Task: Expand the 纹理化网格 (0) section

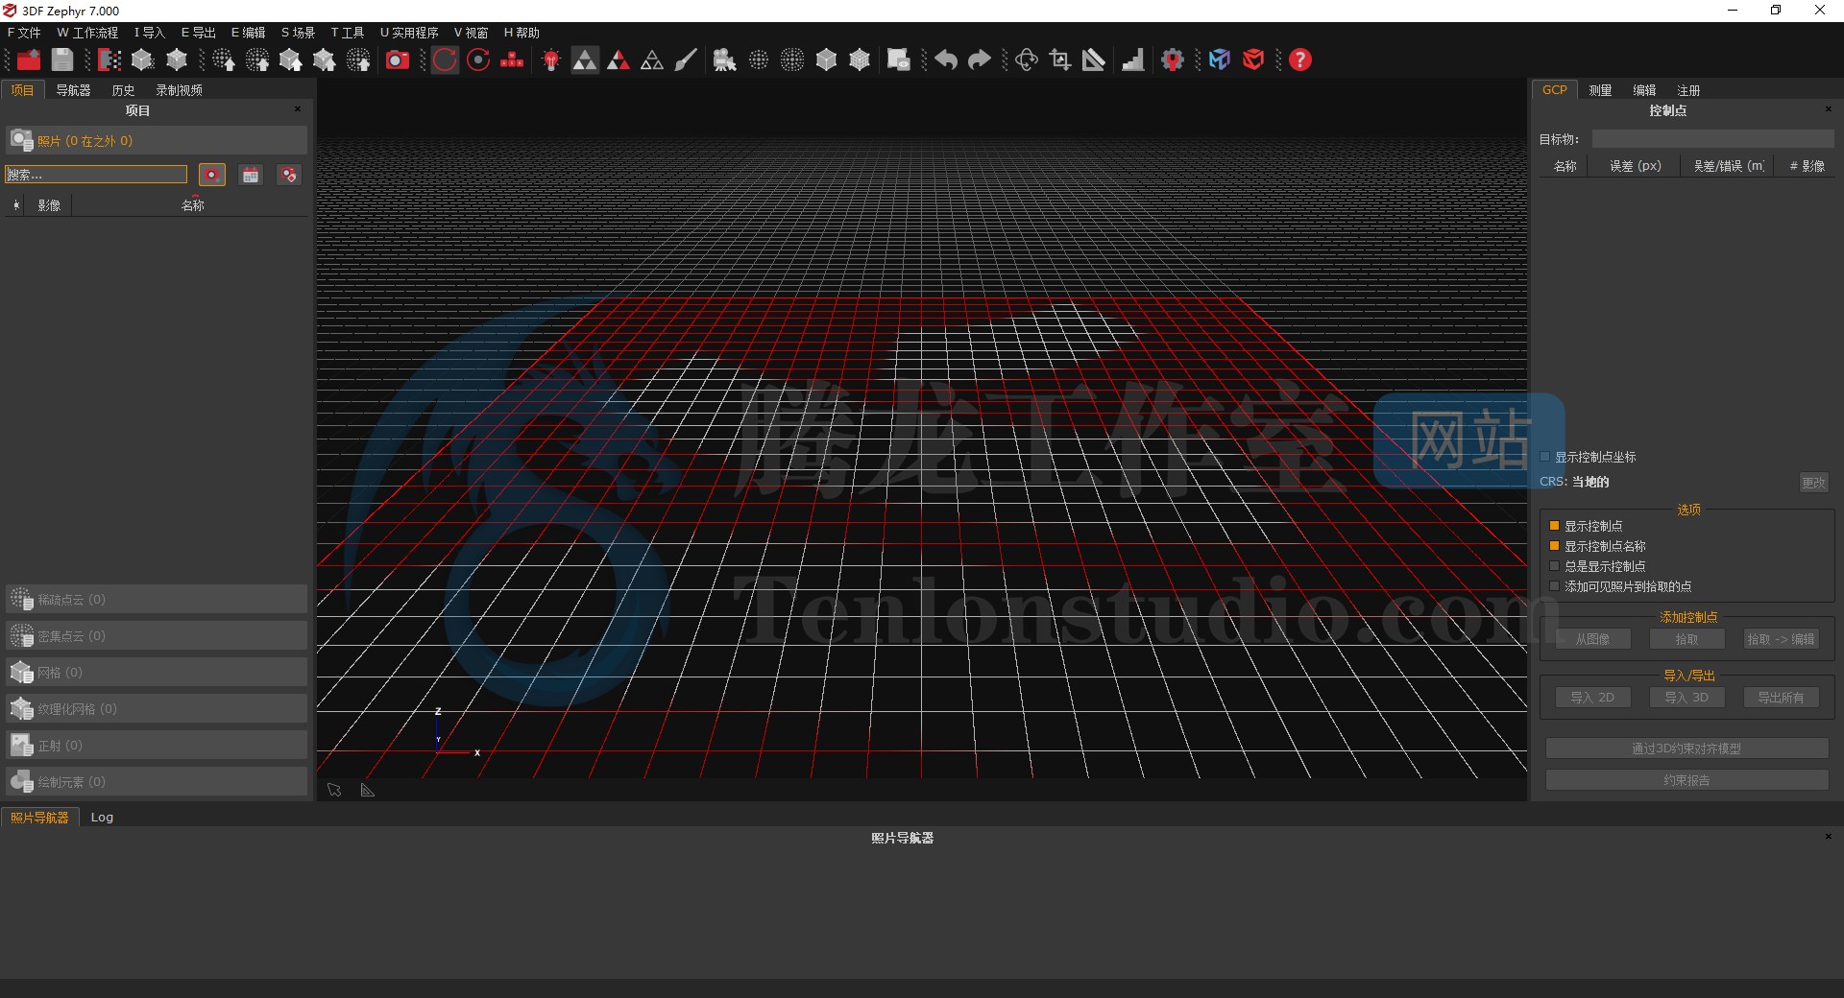Action: point(157,709)
